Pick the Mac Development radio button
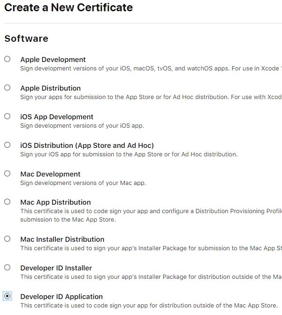 pos(7,174)
